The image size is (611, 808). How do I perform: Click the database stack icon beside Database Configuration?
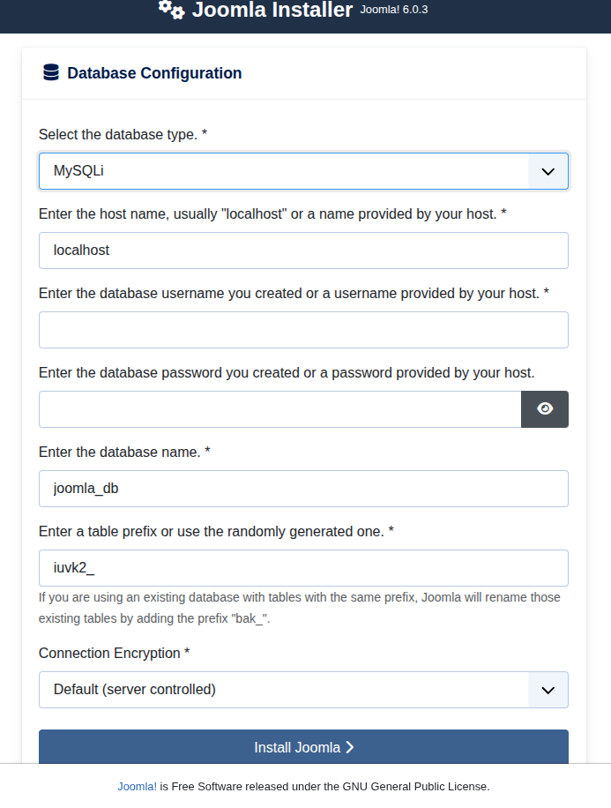point(48,72)
